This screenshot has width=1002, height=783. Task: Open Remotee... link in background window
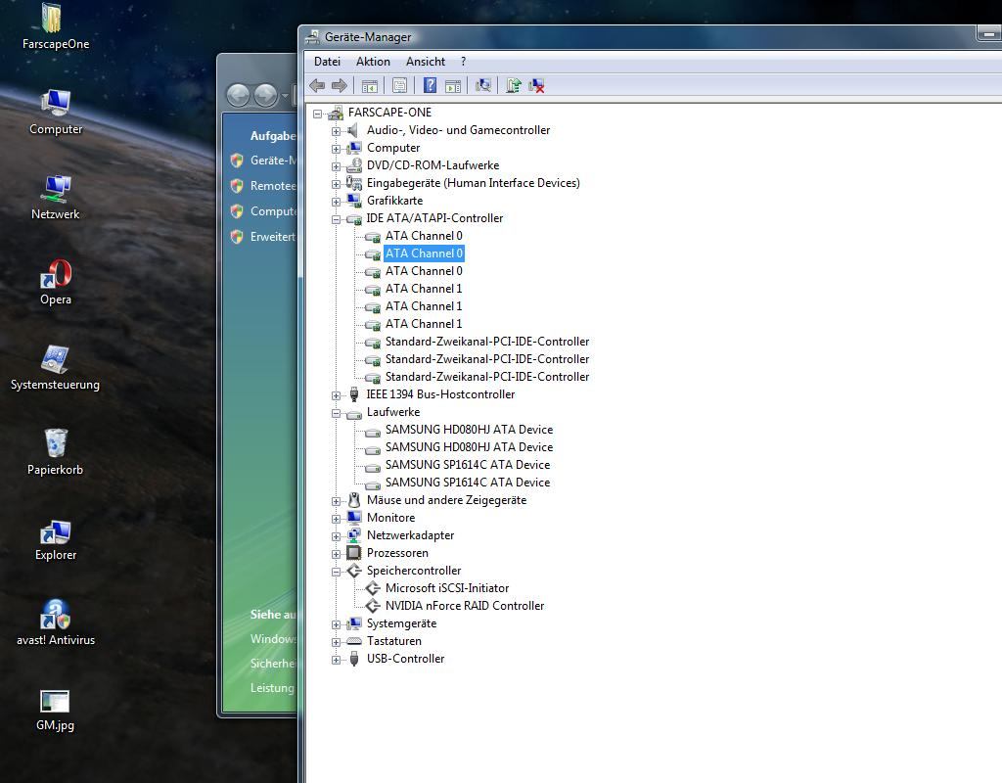(273, 186)
